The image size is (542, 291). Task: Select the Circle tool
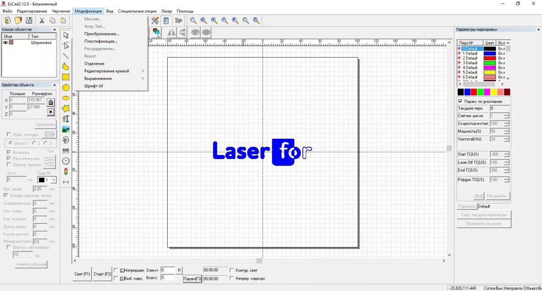(x=66, y=88)
